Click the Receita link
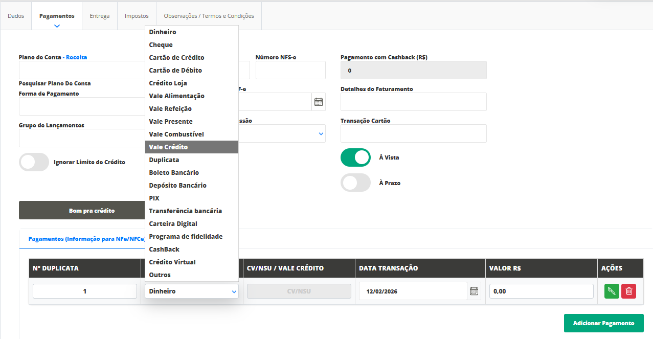The width and height of the screenshot is (653, 339). coord(76,57)
